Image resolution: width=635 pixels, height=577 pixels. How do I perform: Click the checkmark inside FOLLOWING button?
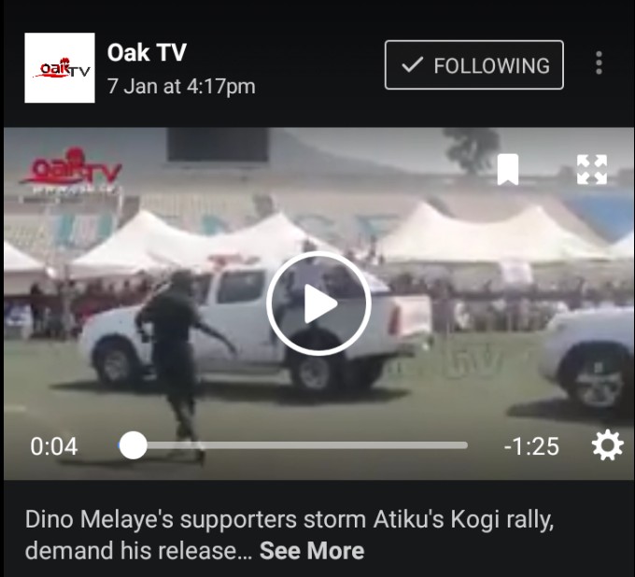pos(412,64)
